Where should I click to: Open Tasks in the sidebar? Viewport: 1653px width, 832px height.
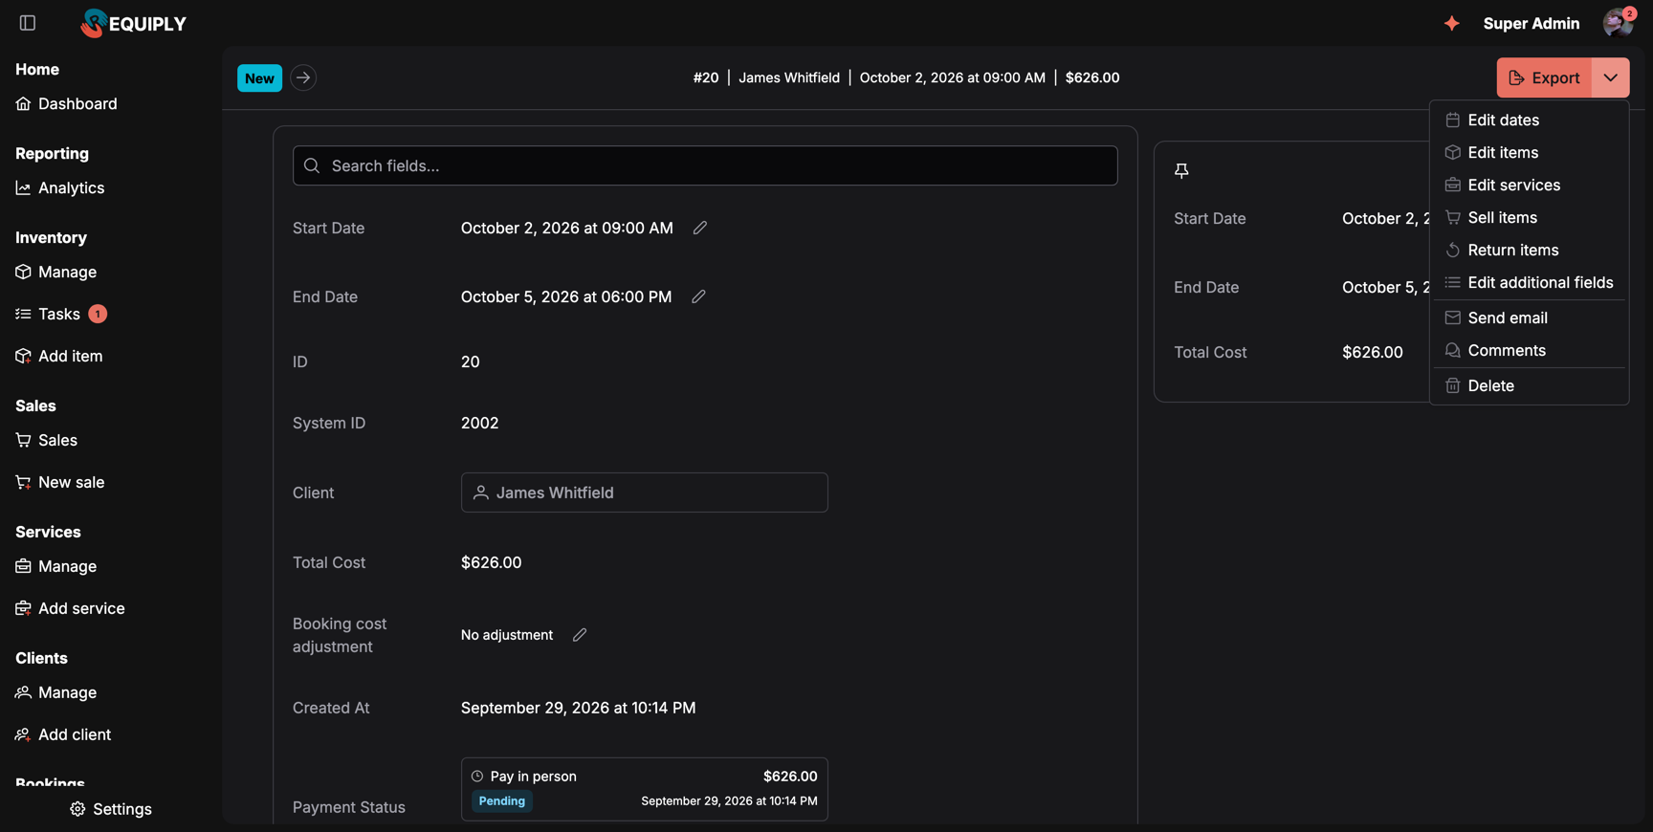pos(61,314)
